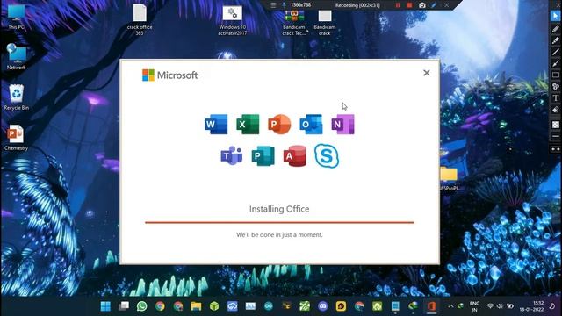The image size is (562, 316).
Task: Click the "Installing Office" status text
Action: pos(279,209)
